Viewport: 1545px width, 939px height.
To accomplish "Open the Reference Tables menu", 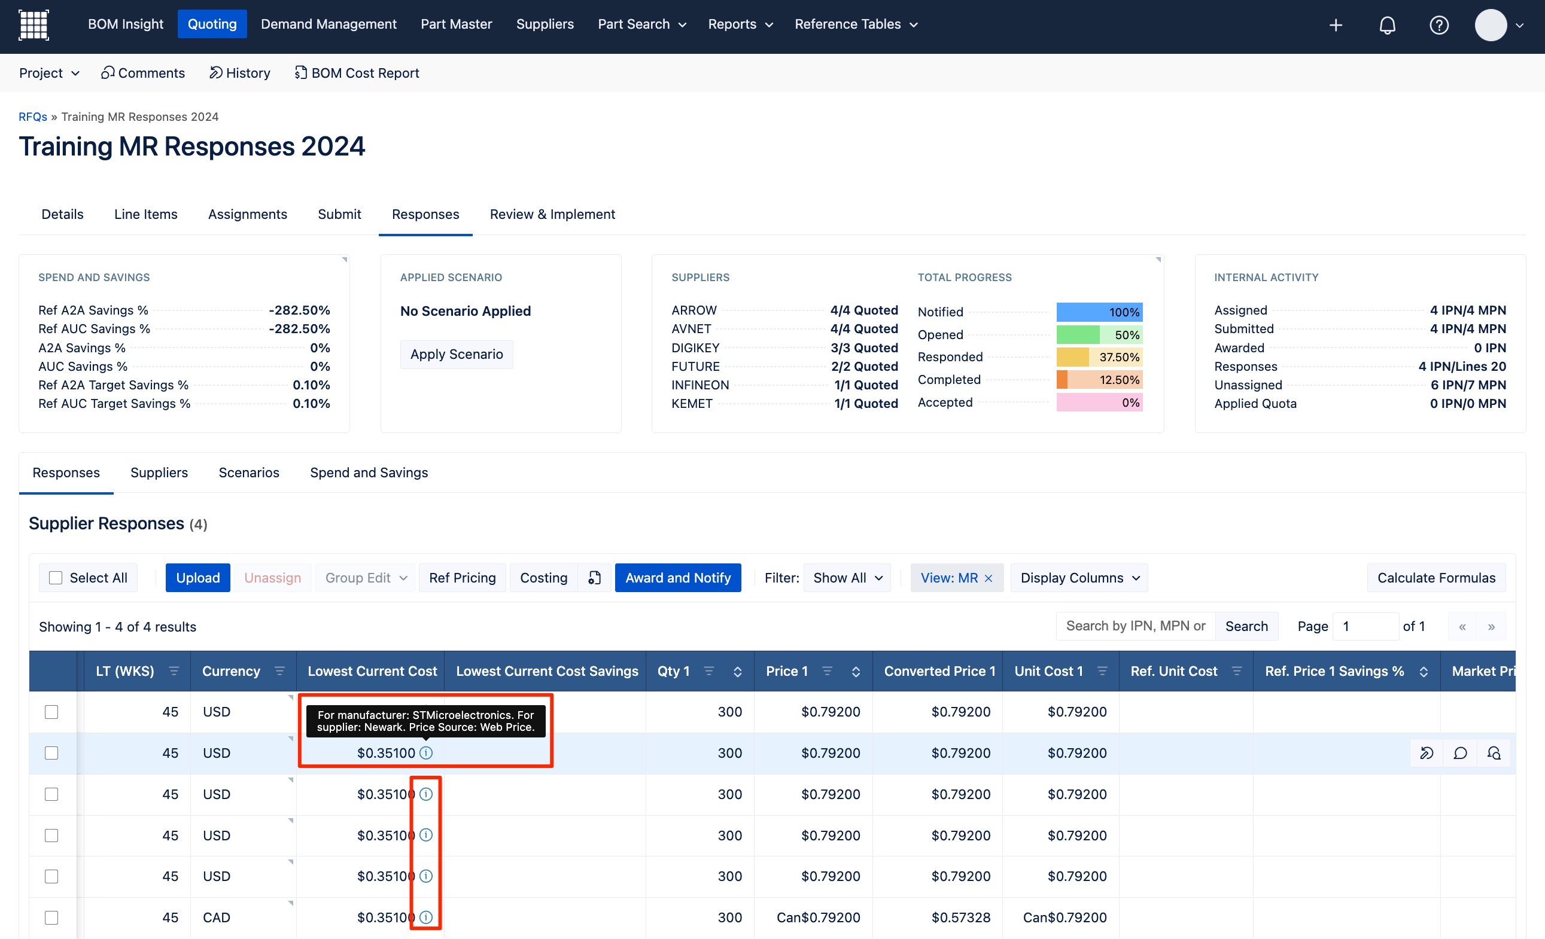I will (x=856, y=24).
